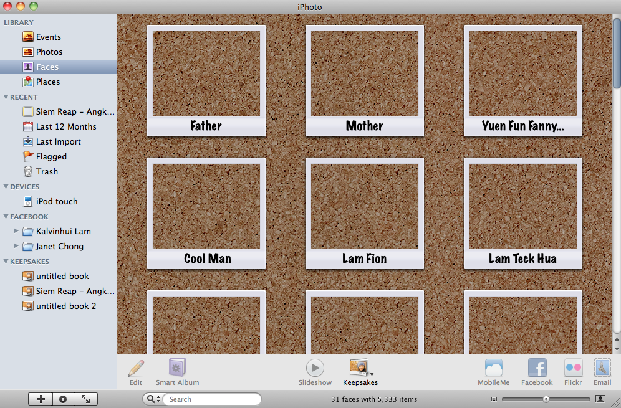The height and width of the screenshot is (408, 621).
Task: Show Flagged photos via flag icon
Action: tap(27, 156)
